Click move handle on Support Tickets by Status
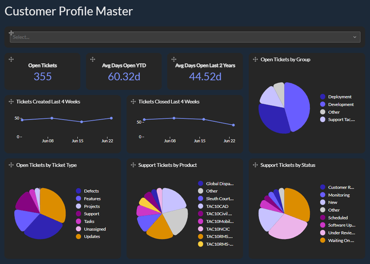Screen dimensions: 370x264 [x=255, y=165]
